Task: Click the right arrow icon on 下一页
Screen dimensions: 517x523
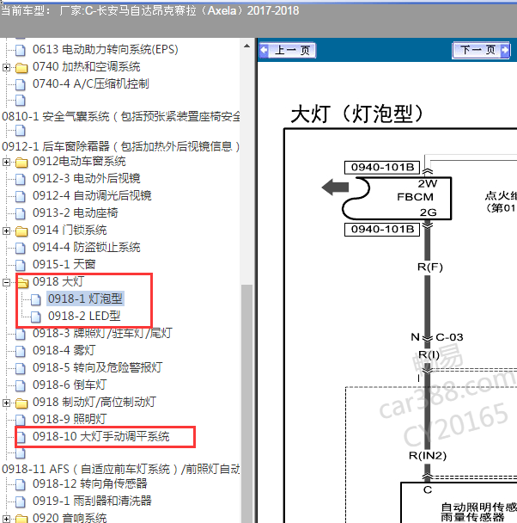Action: (505, 51)
